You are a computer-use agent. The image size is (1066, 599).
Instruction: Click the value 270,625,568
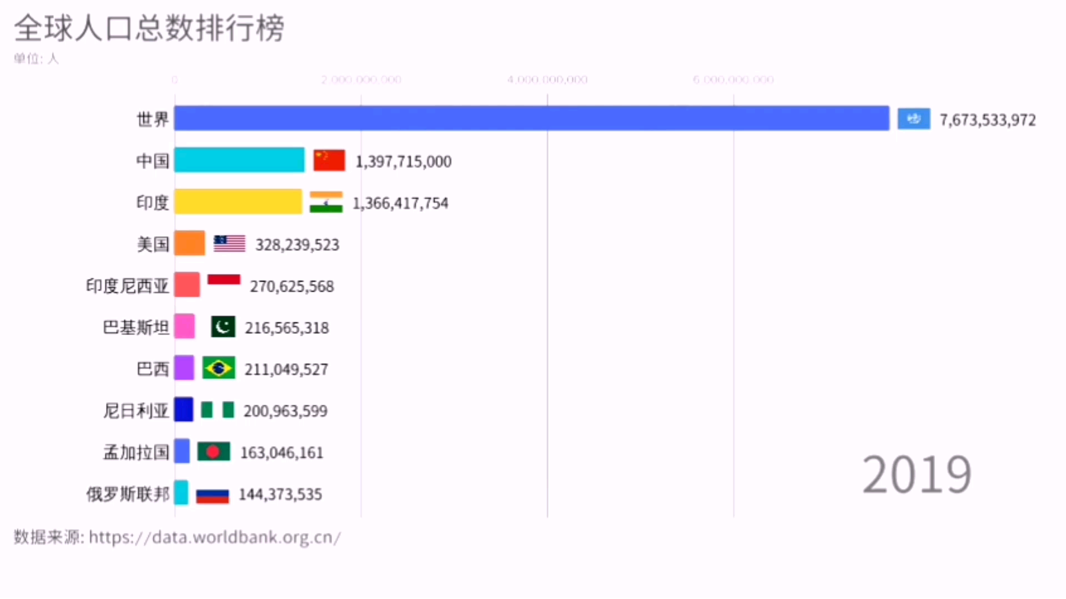coord(292,286)
